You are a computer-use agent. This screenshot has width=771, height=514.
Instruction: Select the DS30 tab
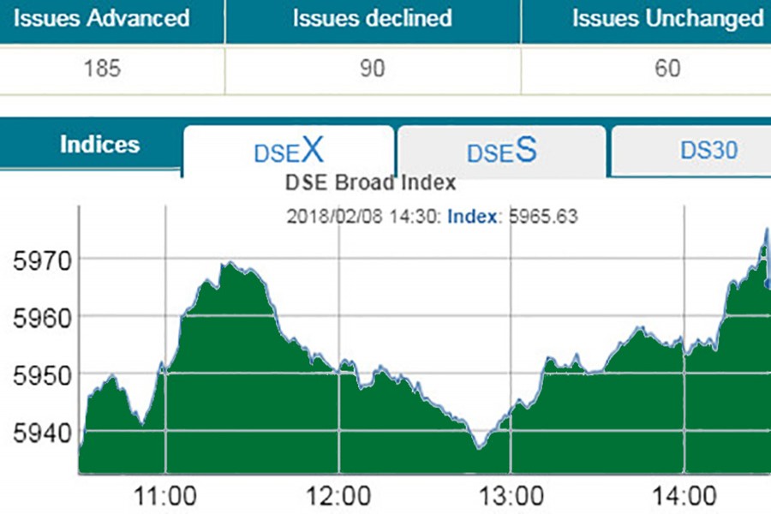click(x=708, y=151)
